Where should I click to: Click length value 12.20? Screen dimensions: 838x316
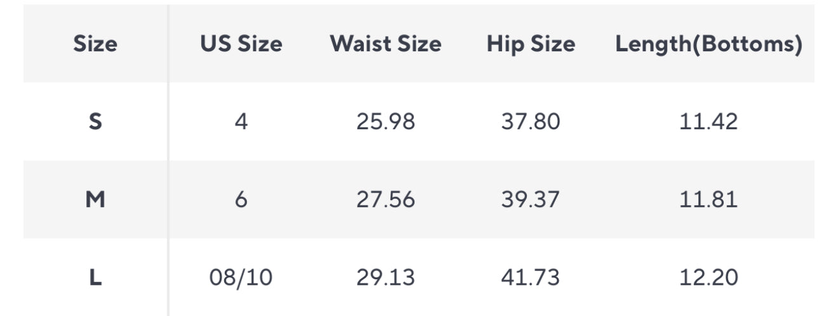click(x=708, y=277)
